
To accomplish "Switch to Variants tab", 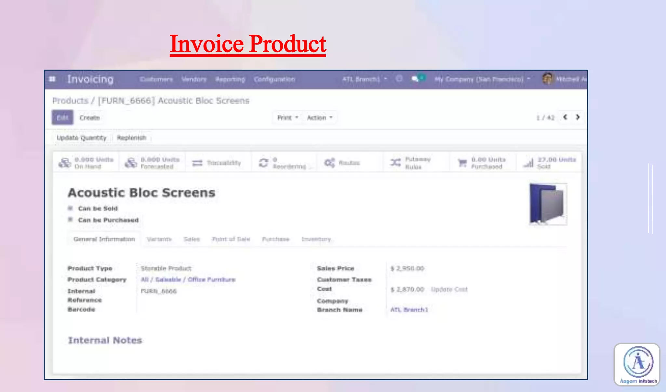I will [159, 239].
